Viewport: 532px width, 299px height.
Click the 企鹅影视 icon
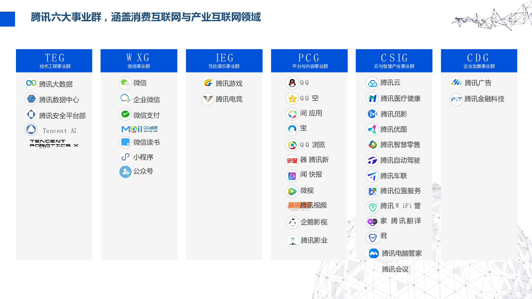point(293,222)
